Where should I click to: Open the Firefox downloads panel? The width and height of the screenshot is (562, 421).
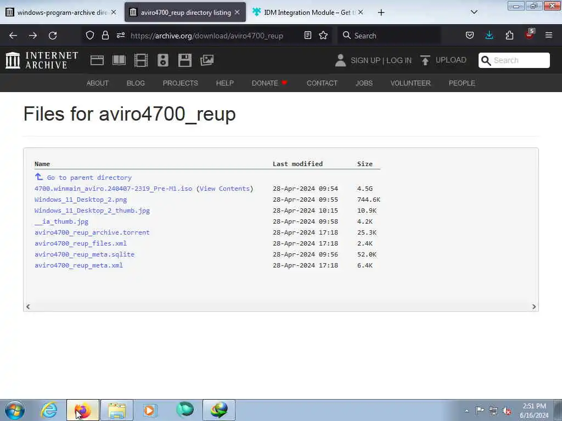tap(489, 36)
